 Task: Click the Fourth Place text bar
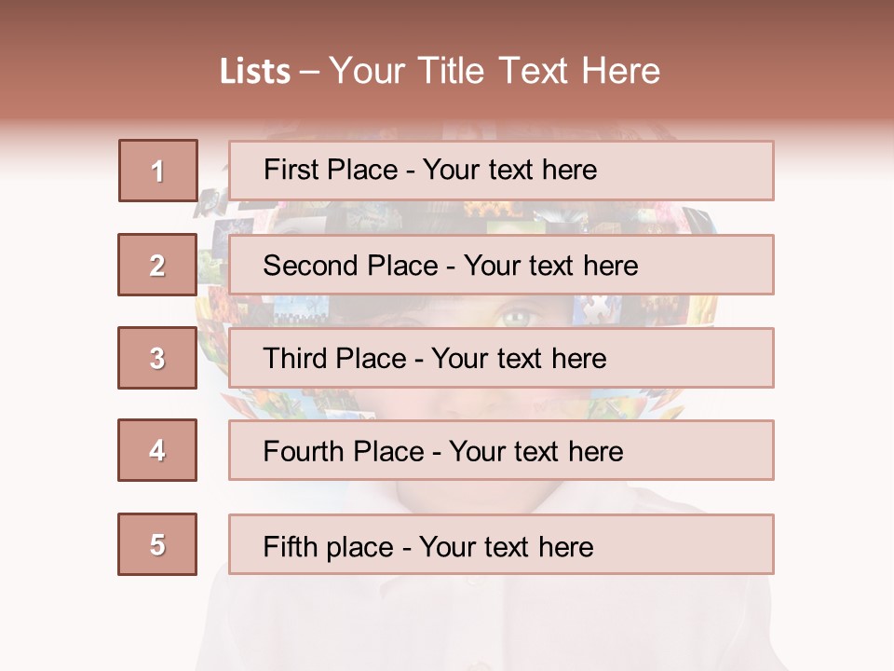(x=501, y=450)
